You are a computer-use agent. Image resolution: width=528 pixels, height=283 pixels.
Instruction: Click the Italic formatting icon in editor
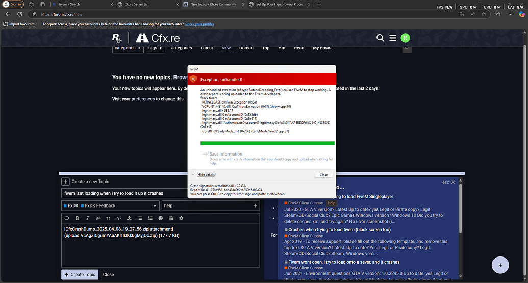pos(87,218)
